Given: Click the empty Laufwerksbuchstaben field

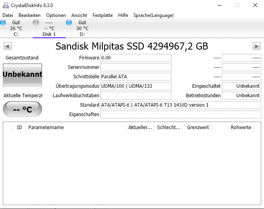Looking at the screenshot, I should 136,96.
